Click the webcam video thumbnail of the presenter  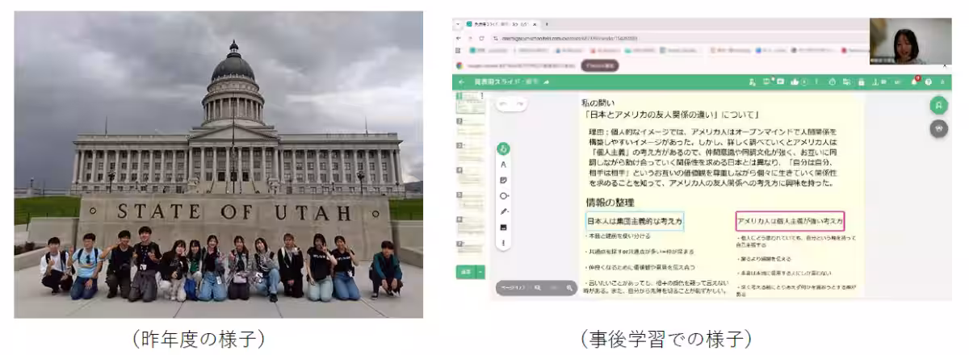(911, 42)
